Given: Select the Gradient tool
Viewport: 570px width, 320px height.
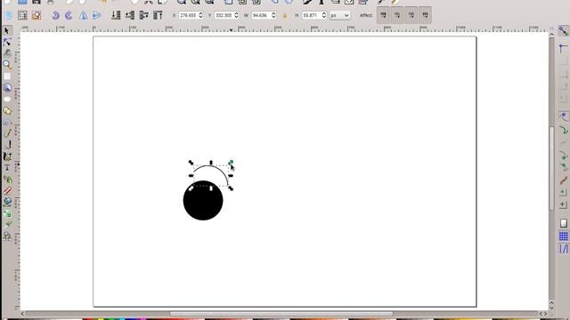Looking at the screenshot, I should click(7, 213).
